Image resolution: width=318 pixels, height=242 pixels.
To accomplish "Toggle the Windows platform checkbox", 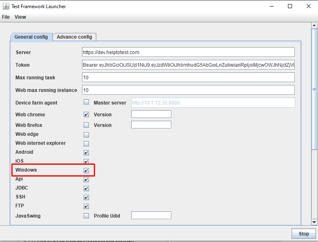I will pos(86,170).
